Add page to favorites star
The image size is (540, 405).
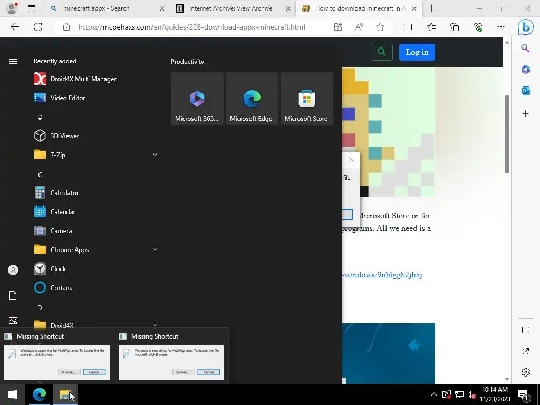(380, 27)
